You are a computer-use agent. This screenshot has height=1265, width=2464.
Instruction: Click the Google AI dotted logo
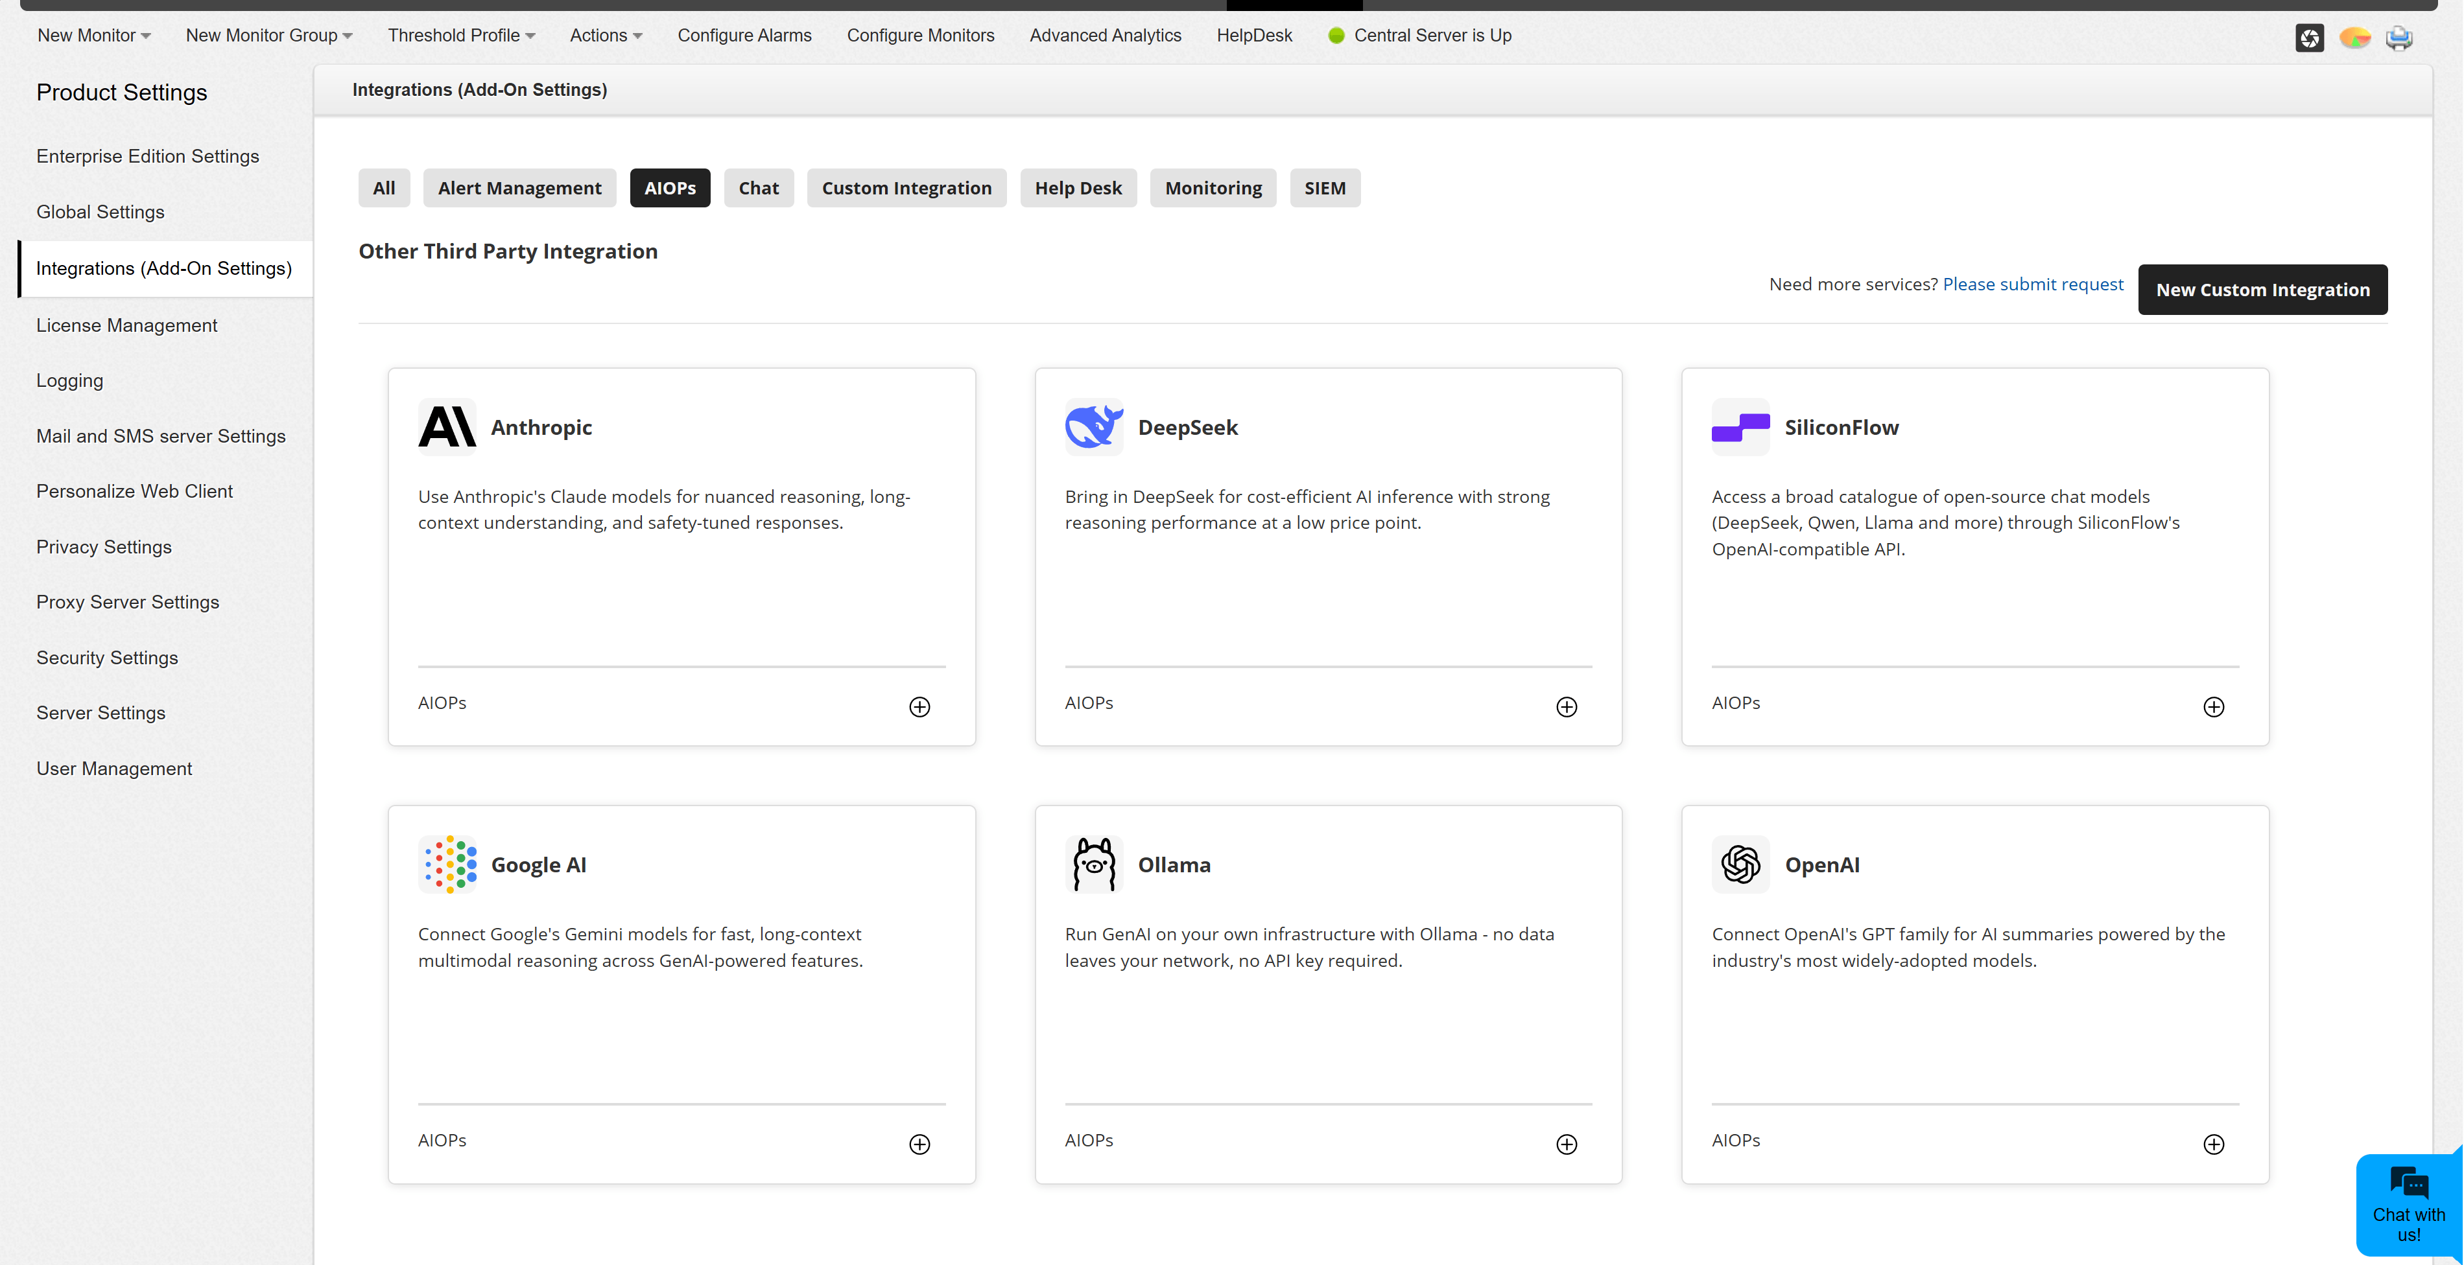coord(447,865)
